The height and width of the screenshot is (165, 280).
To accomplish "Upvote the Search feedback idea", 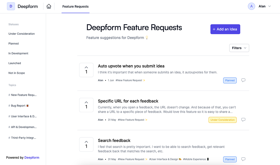I will coord(86,144).
